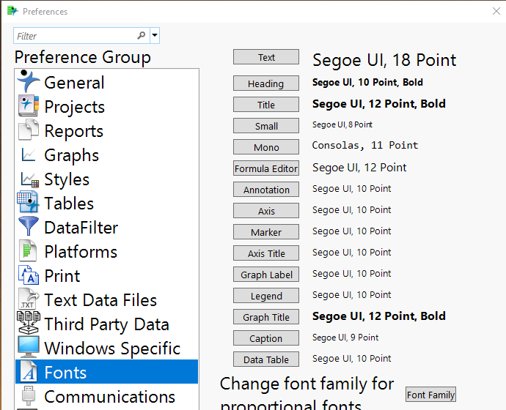Click the 'Segoe UI, 9 Point' caption sample
Screen dimensions: 506x410
(345, 338)
